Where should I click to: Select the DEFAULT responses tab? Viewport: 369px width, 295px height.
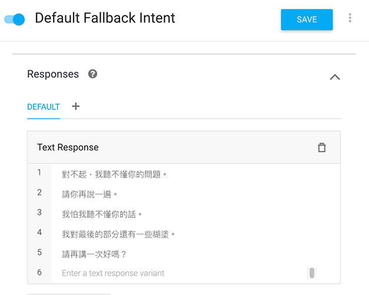pyautogui.click(x=44, y=107)
